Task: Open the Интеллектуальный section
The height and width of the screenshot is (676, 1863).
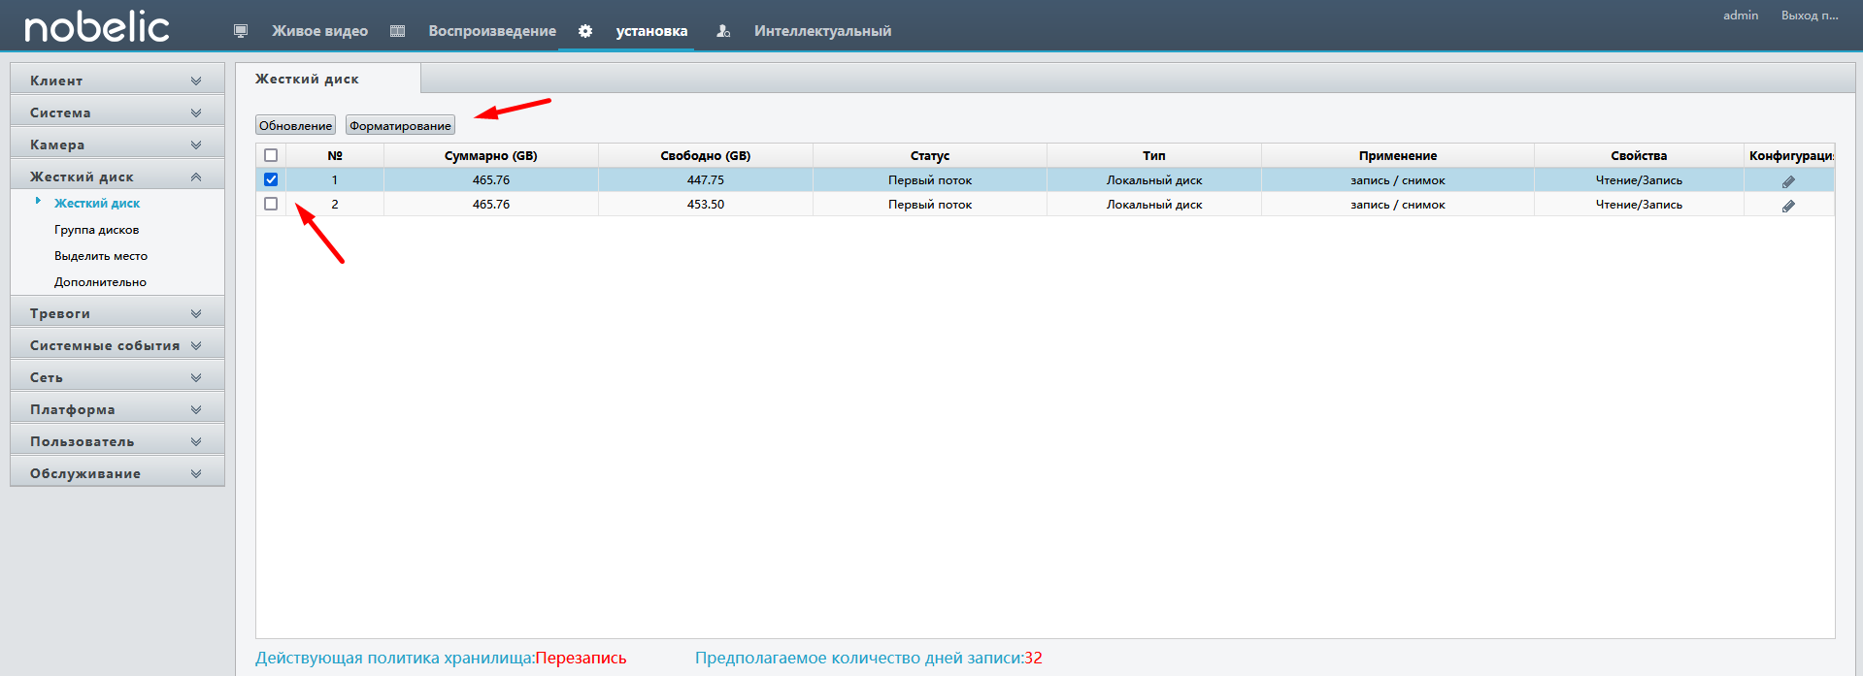Action: (822, 31)
